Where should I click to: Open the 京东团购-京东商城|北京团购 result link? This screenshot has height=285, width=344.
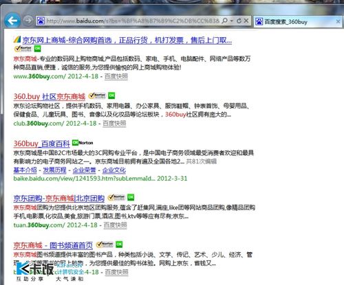[x=59, y=198]
